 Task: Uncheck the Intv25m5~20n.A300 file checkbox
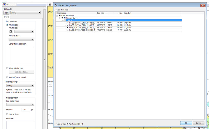(68, 30)
